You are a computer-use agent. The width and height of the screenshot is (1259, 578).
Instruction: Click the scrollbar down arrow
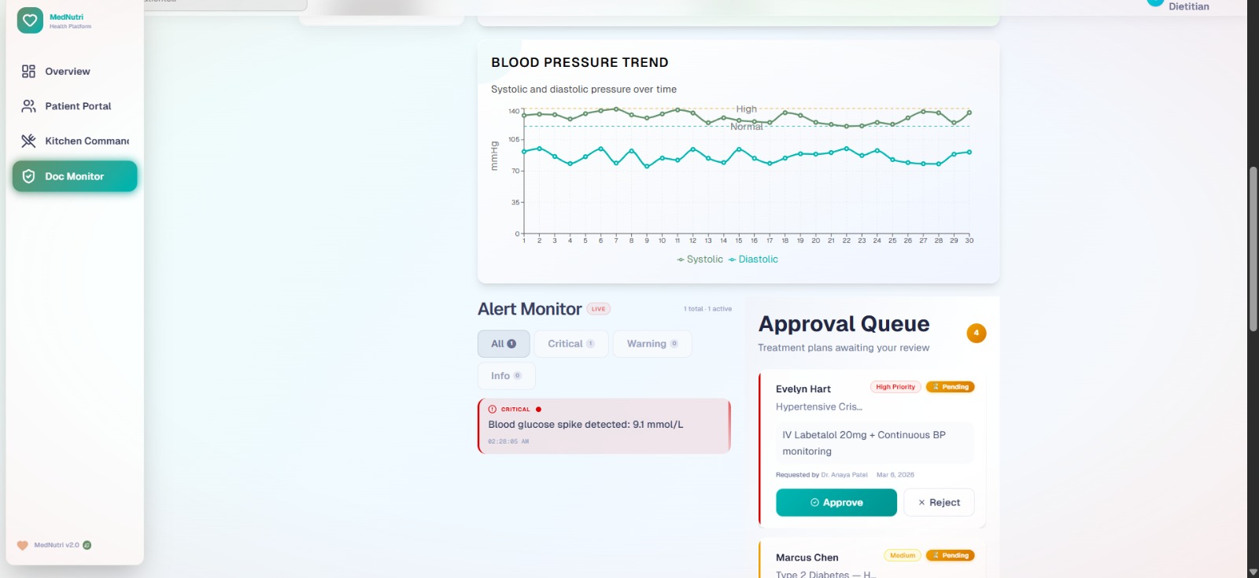tap(1253, 572)
